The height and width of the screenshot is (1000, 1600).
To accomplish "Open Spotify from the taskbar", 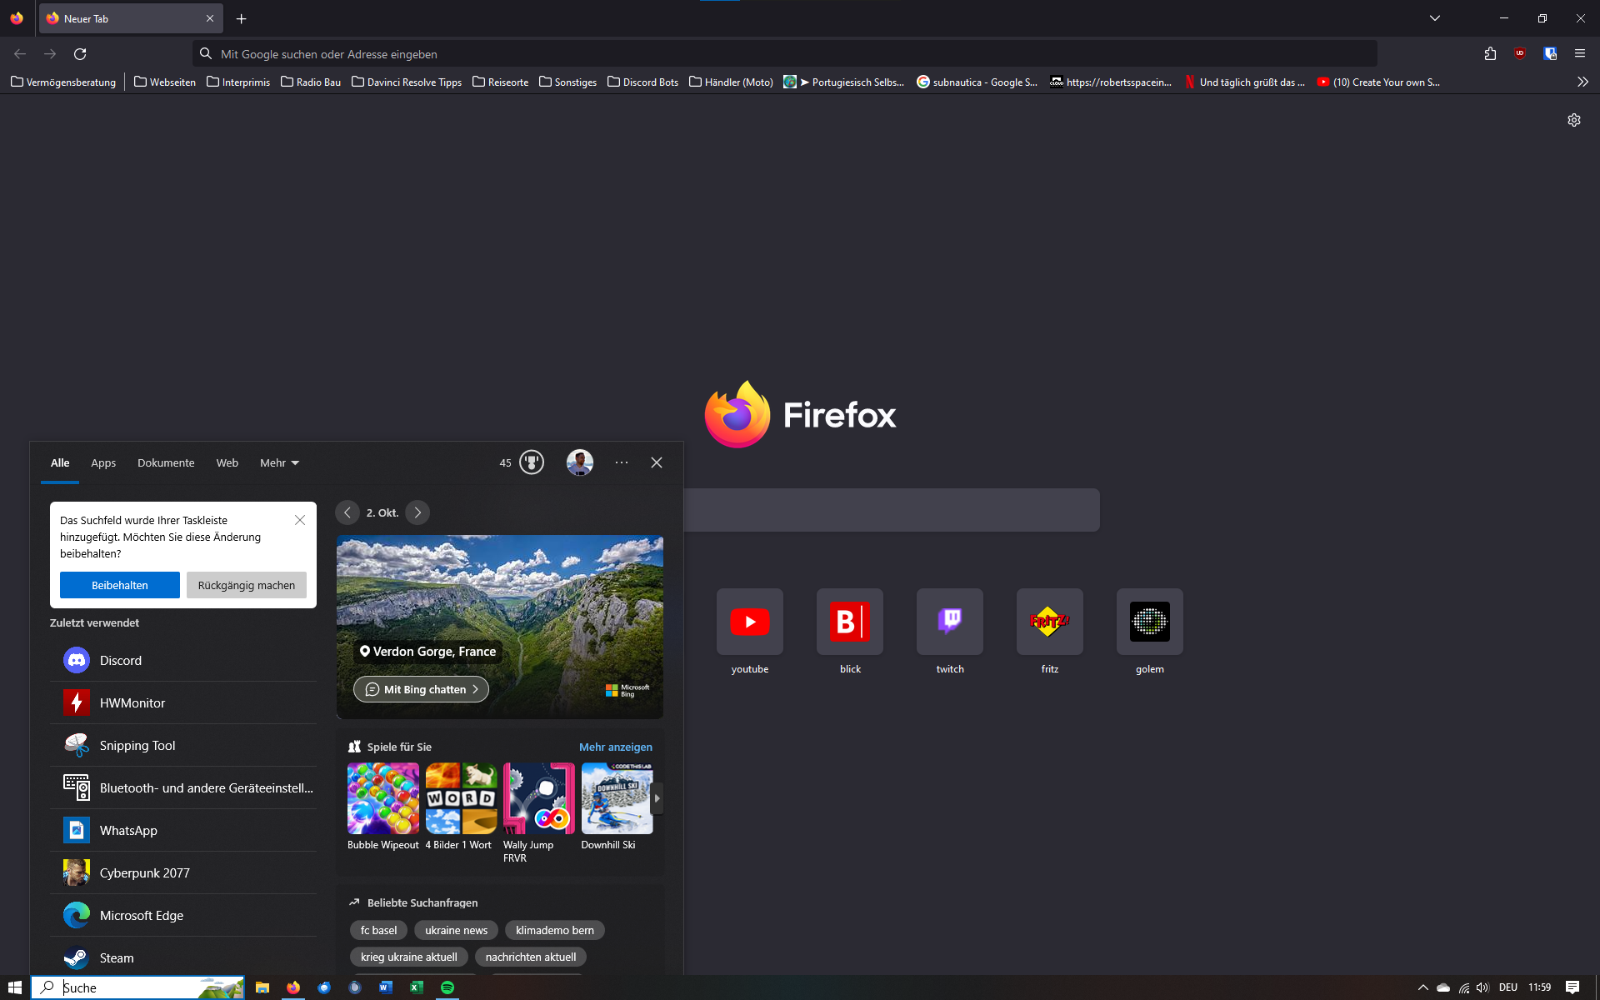I will click(447, 987).
